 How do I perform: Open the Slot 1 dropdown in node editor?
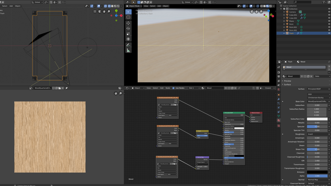tap(194, 88)
